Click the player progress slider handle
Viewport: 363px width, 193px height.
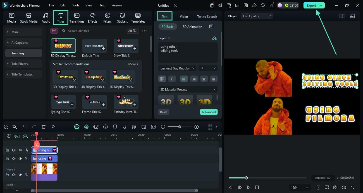coord(246,178)
